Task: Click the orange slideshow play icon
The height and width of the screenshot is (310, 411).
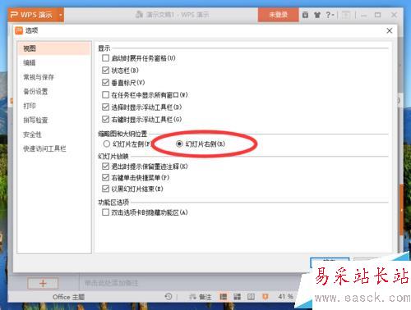Action: (266, 297)
